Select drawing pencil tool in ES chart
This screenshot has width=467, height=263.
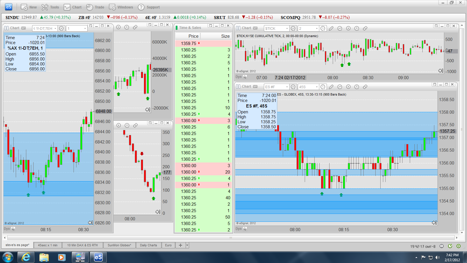(331, 87)
